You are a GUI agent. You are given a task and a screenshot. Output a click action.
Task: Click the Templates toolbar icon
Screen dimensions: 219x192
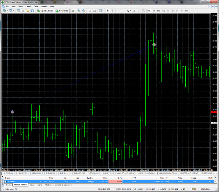pyautogui.click(x=100, y=11)
